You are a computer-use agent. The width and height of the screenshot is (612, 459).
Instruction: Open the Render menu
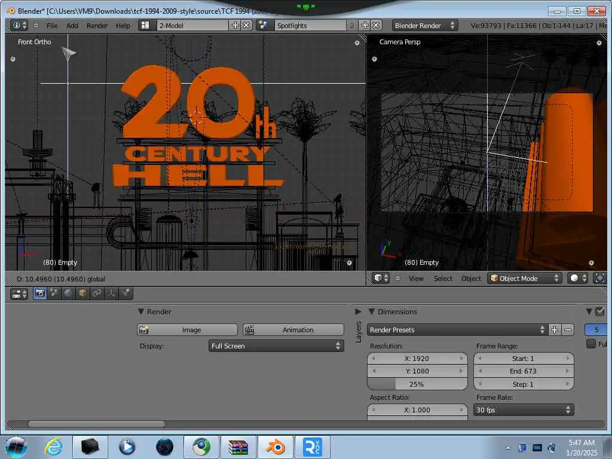97,25
